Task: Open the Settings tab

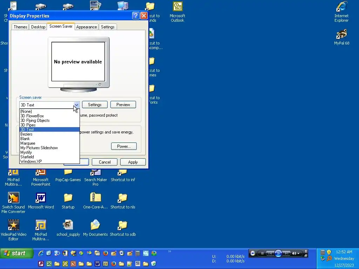Action: tap(108, 27)
